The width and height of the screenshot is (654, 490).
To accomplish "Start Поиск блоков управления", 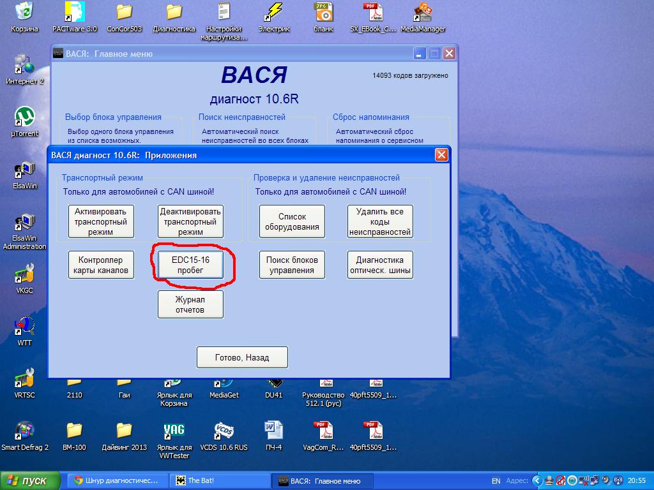I will click(x=292, y=265).
